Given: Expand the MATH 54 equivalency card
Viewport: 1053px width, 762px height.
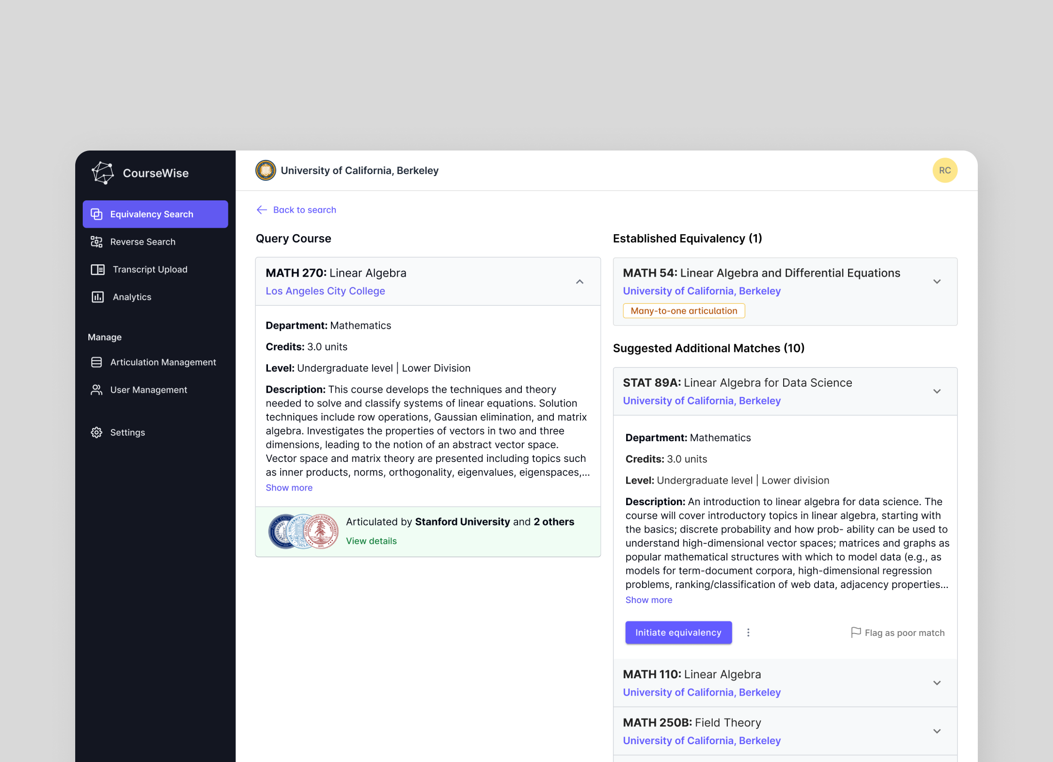Looking at the screenshot, I should click(x=937, y=282).
